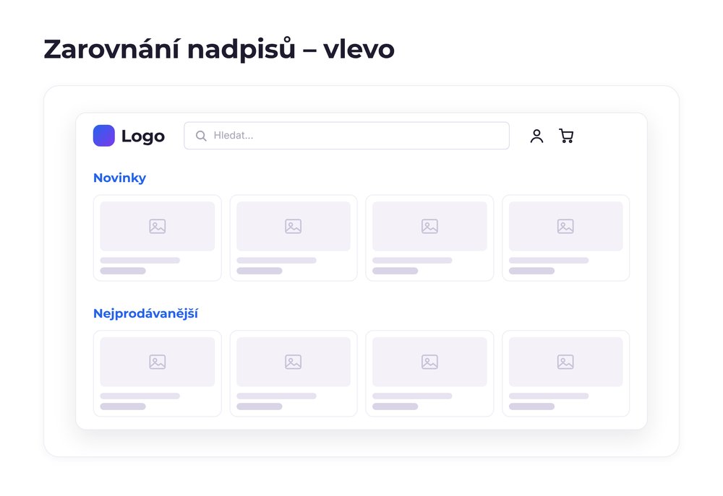
Task: Open the second product thumbnail under Nejprodávanější
Action: point(294,362)
